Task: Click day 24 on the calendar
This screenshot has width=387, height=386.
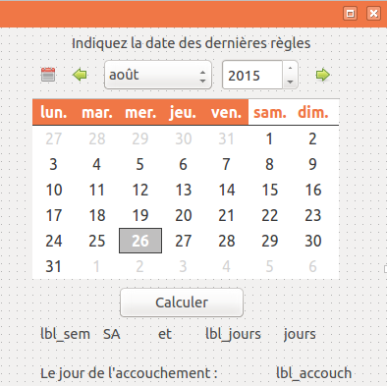Action: click(53, 241)
